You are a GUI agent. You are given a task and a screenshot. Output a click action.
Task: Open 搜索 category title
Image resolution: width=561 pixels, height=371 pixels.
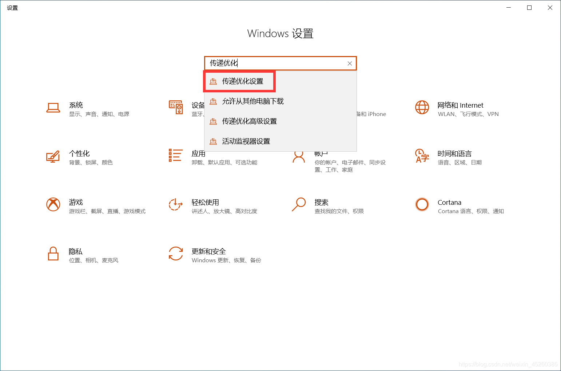pos(321,202)
